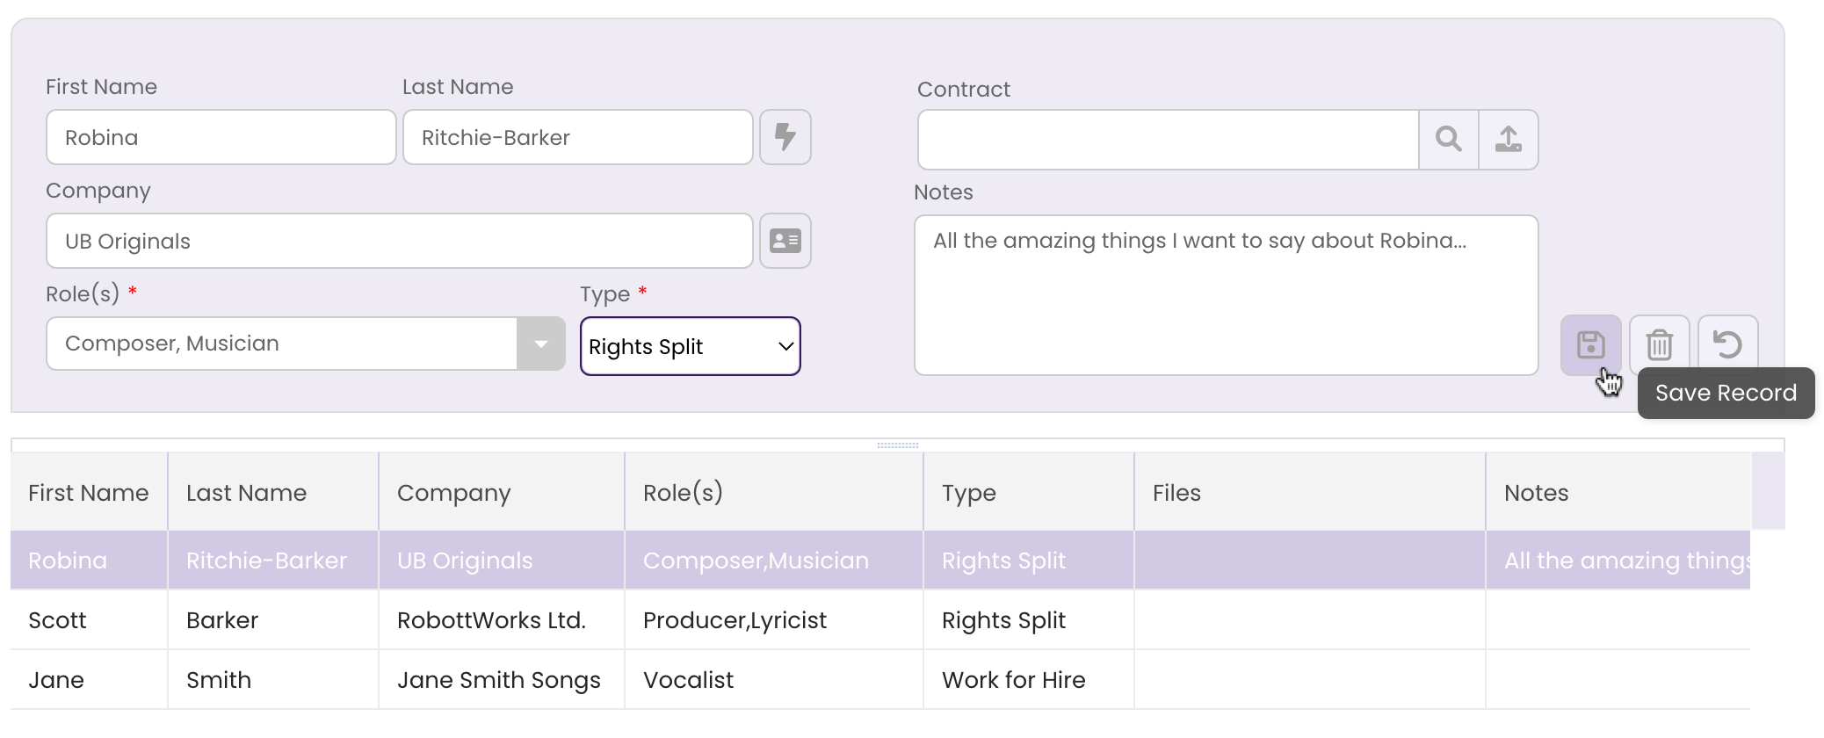Screen dimensions: 1824x738
Task: Upload a contract using the upload icon
Action: click(1509, 139)
